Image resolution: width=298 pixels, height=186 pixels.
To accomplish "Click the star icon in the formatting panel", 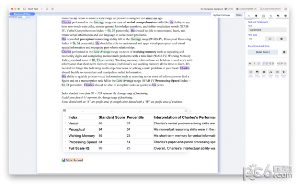I will click(284, 72).
